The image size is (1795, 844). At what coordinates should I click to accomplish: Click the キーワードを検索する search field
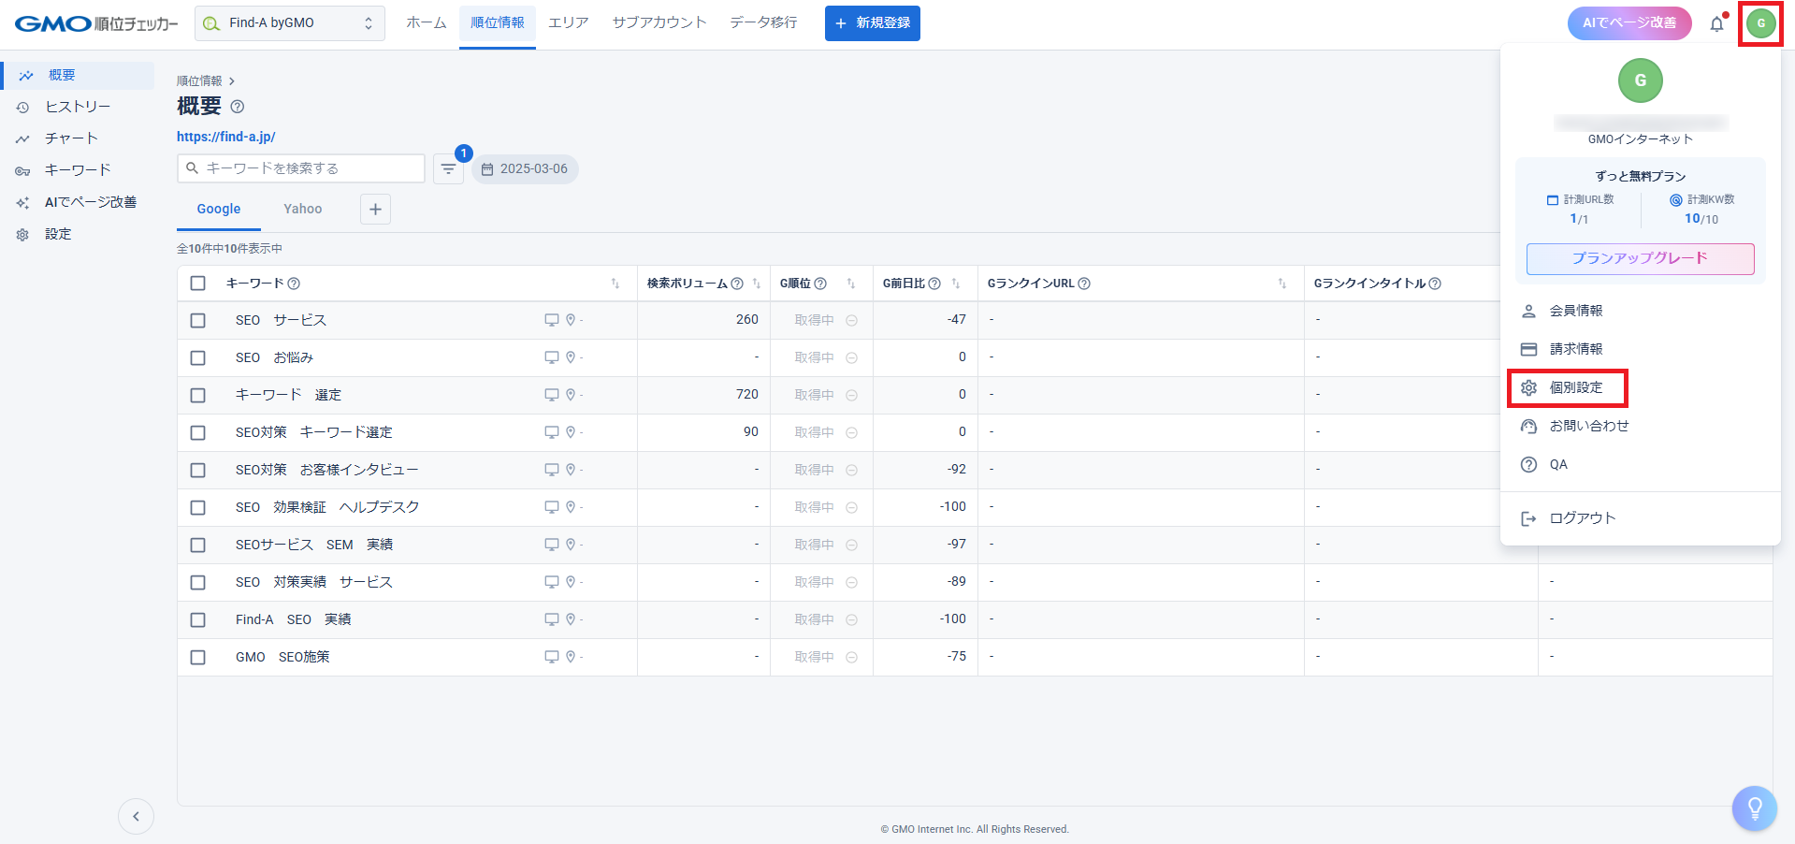tap(301, 168)
